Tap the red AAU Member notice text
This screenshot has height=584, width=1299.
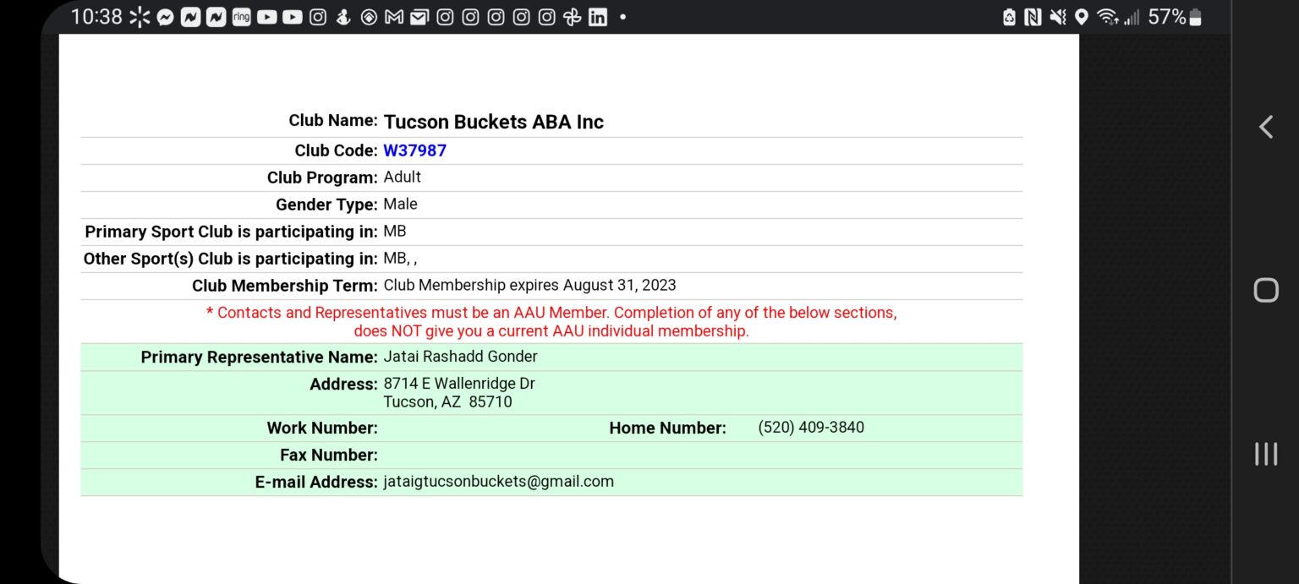tap(551, 322)
